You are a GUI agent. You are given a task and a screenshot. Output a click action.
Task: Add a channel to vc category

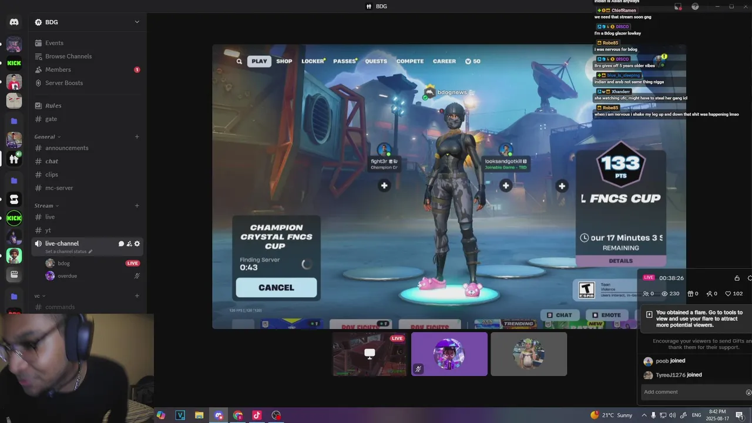point(137,296)
